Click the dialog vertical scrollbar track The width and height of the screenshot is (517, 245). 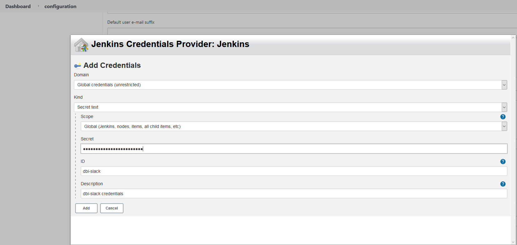tap(513, 140)
